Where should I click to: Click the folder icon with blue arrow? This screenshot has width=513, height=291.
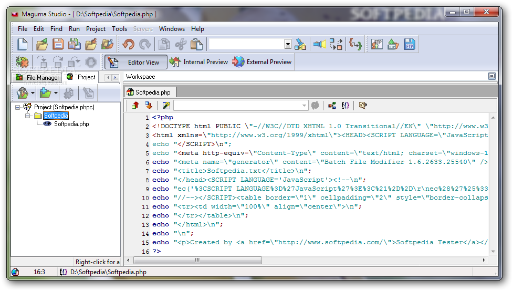pos(107,44)
